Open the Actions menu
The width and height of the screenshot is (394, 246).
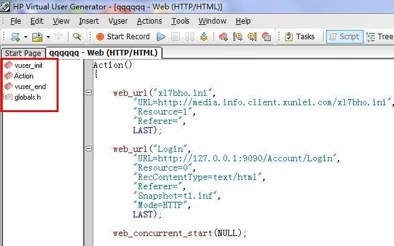tap(149, 21)
